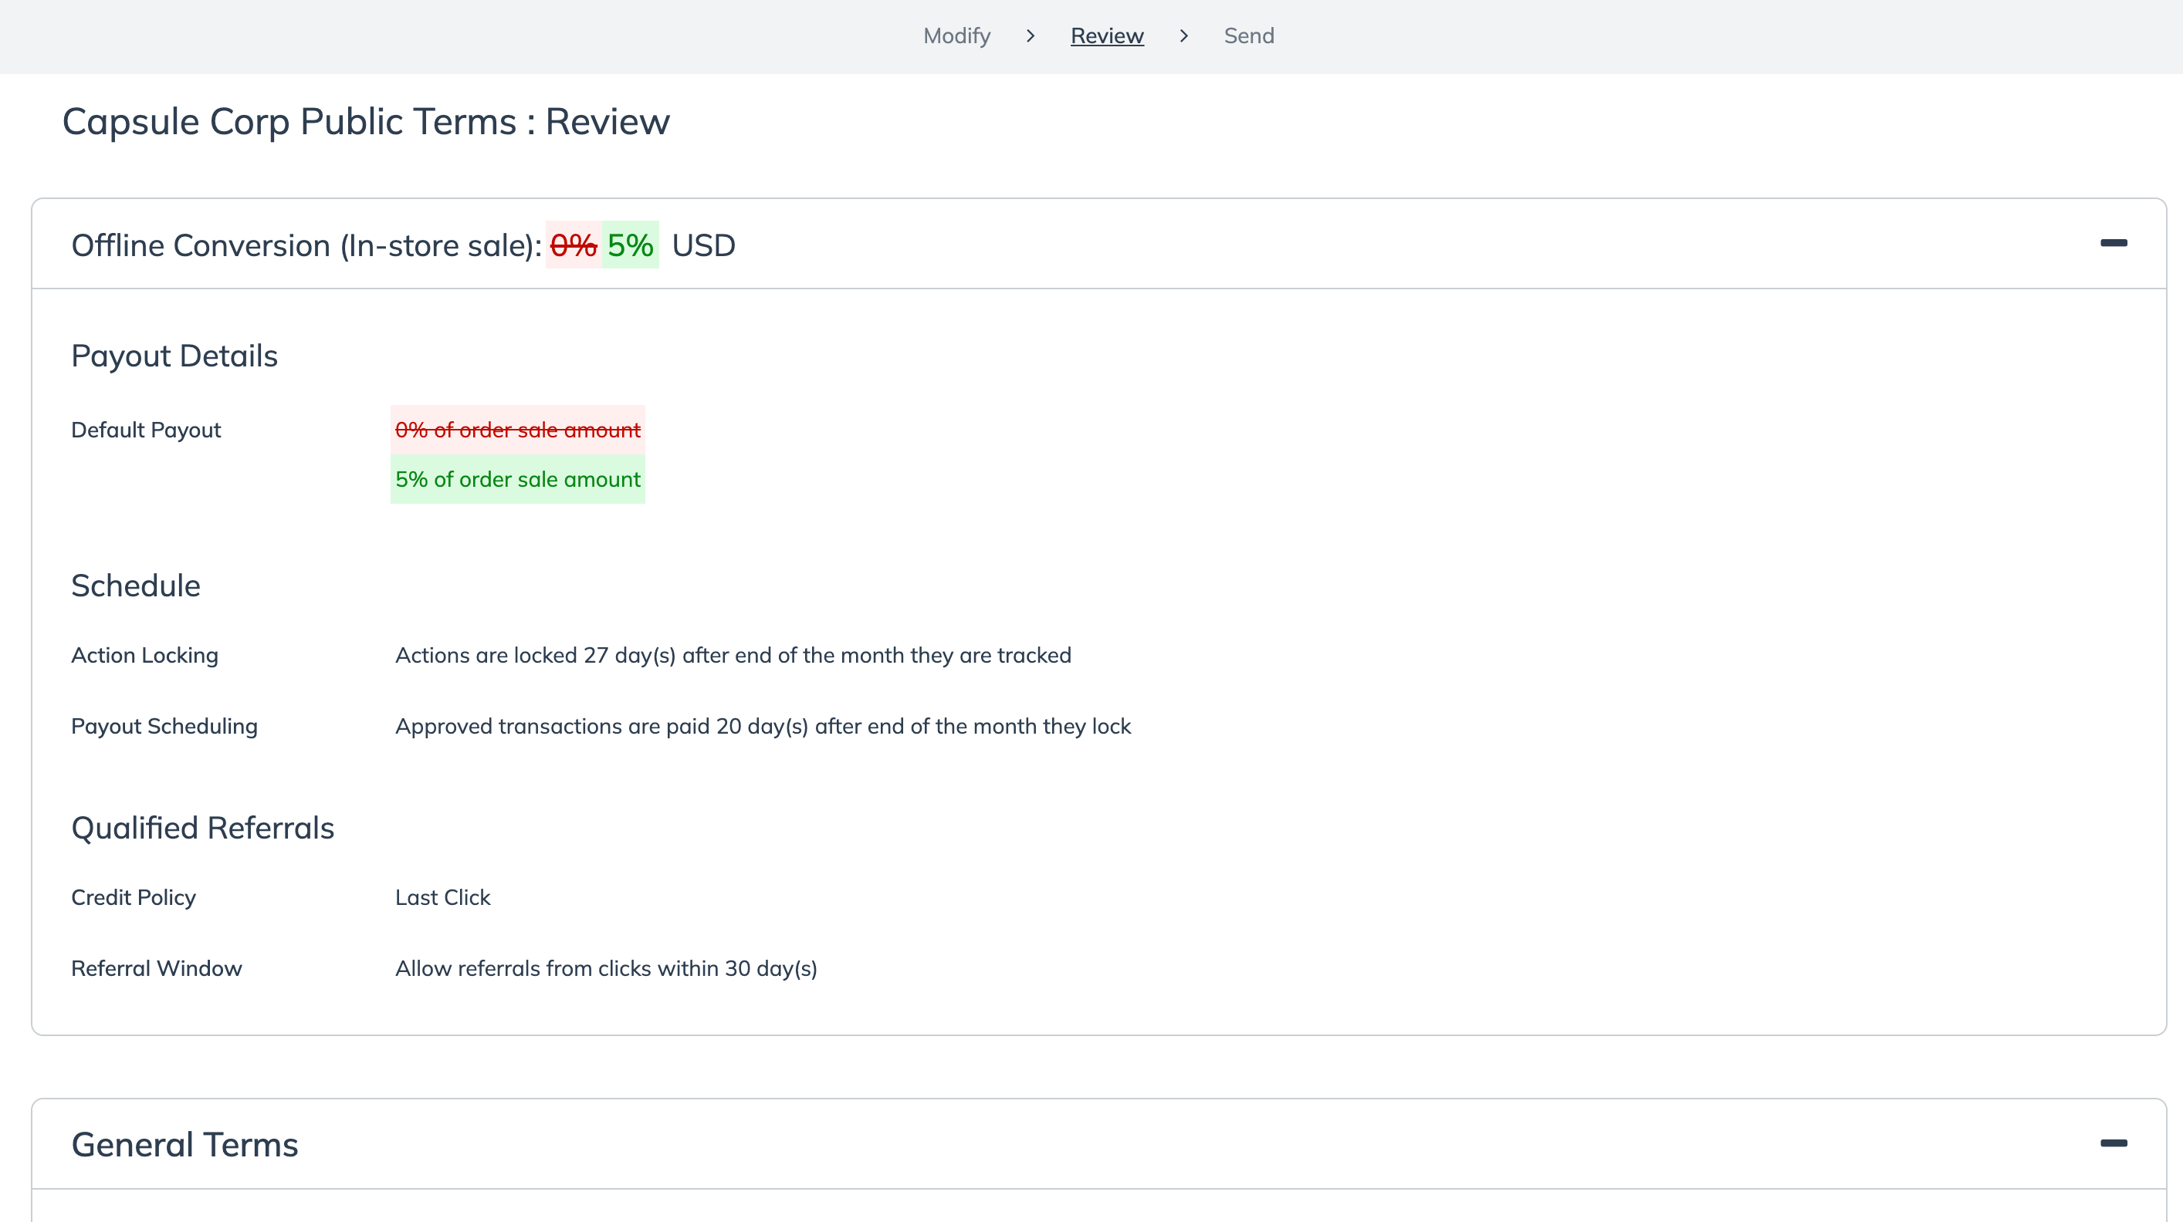Click the Last Click credit policy value

pos(442,898)
